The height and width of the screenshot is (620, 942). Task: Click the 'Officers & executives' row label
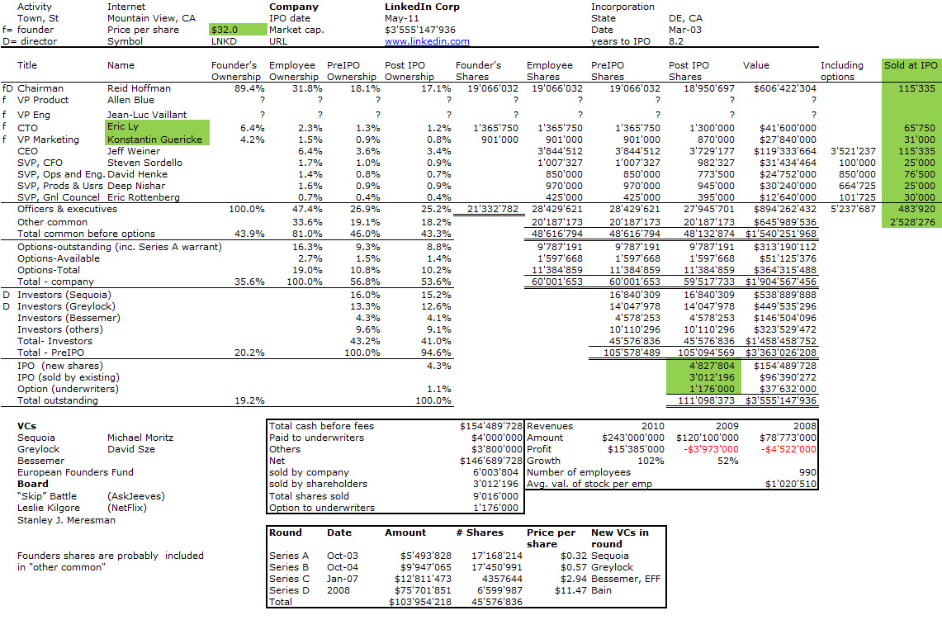click(68, 209)
